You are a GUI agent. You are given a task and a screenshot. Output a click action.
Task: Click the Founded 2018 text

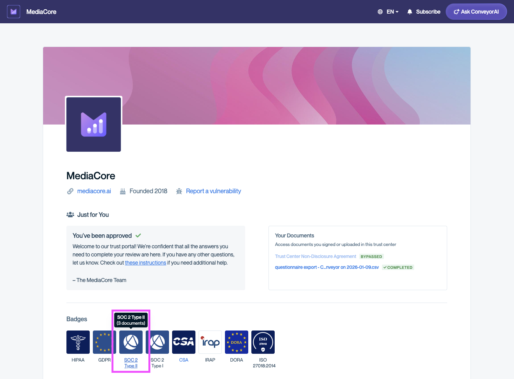[x=148, y=191]
